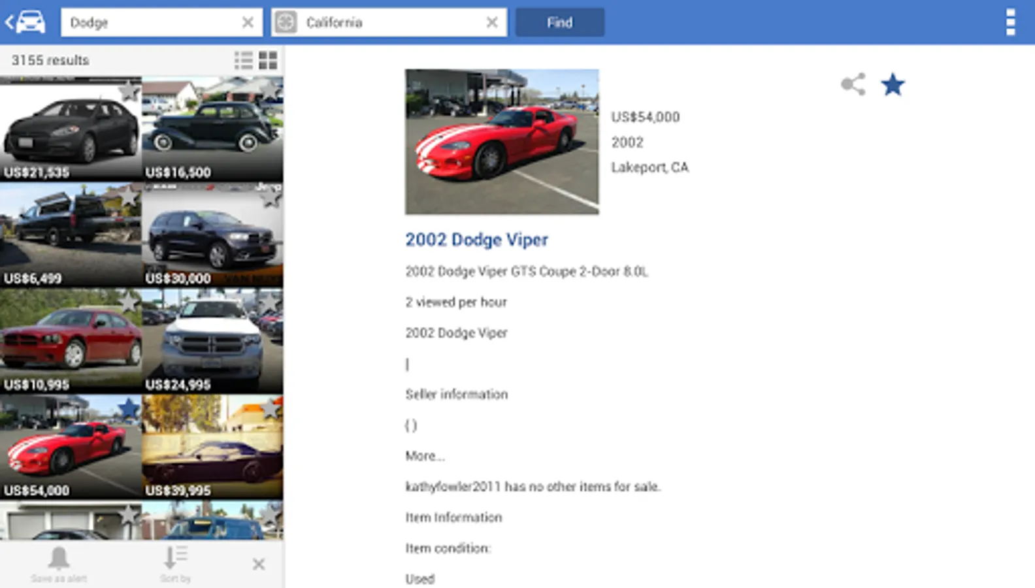The height and width of the screenshot is (588, 1035).
Task: Open the 2002 Dodge Viper title link
Action: (476, 240)
